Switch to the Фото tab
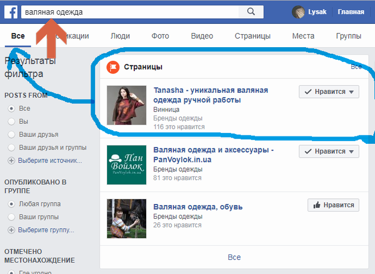This screenshot has width=375, height=274. pyautogui.click(x=160, y=36)
